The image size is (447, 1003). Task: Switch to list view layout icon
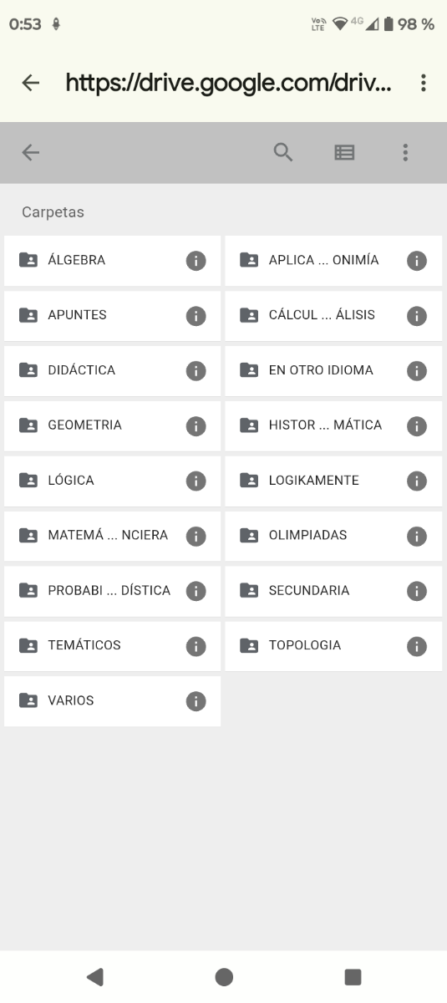click(x=344, y=152)
